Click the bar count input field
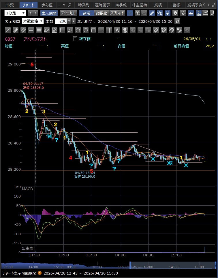The height and width of the screenshot is (278, 218). (61, 21)
